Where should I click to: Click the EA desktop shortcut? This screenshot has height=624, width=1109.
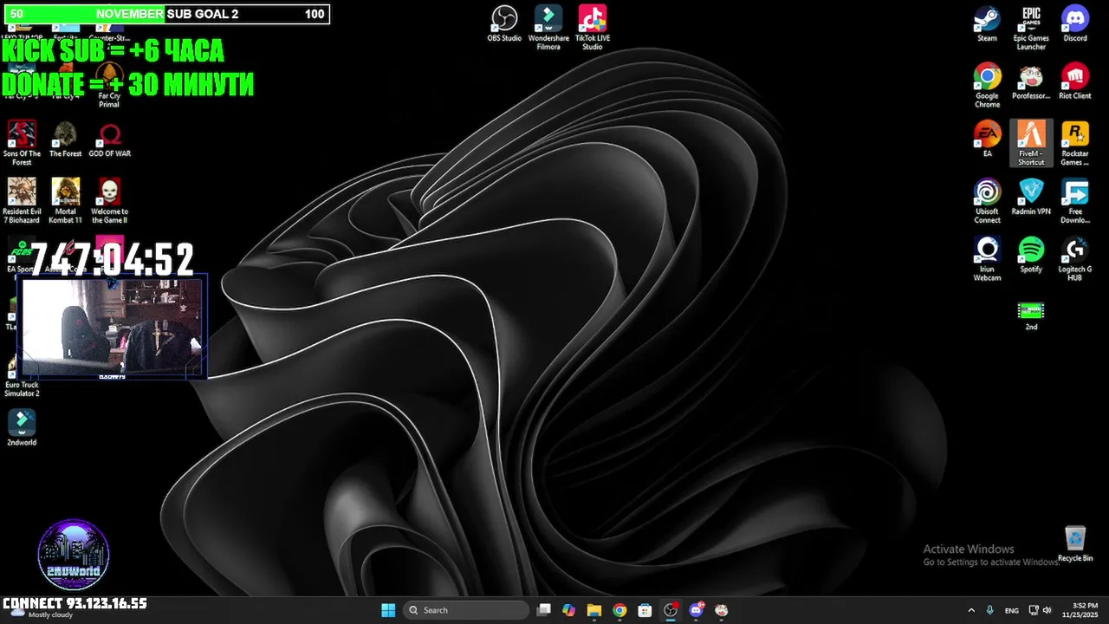[x=987, y=139]
